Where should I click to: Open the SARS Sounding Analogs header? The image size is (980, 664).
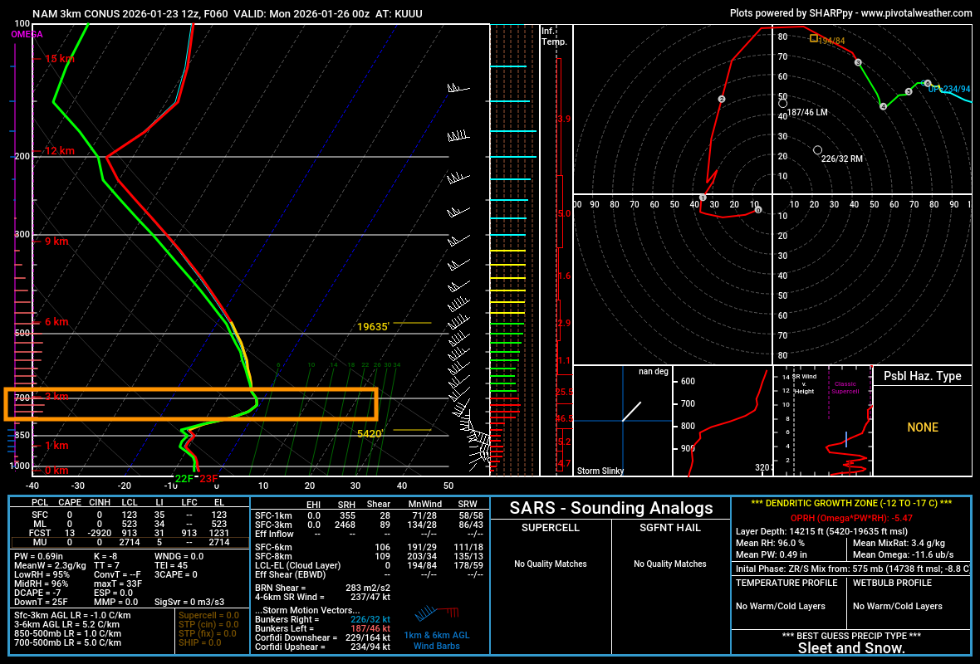tap(610, 508)
